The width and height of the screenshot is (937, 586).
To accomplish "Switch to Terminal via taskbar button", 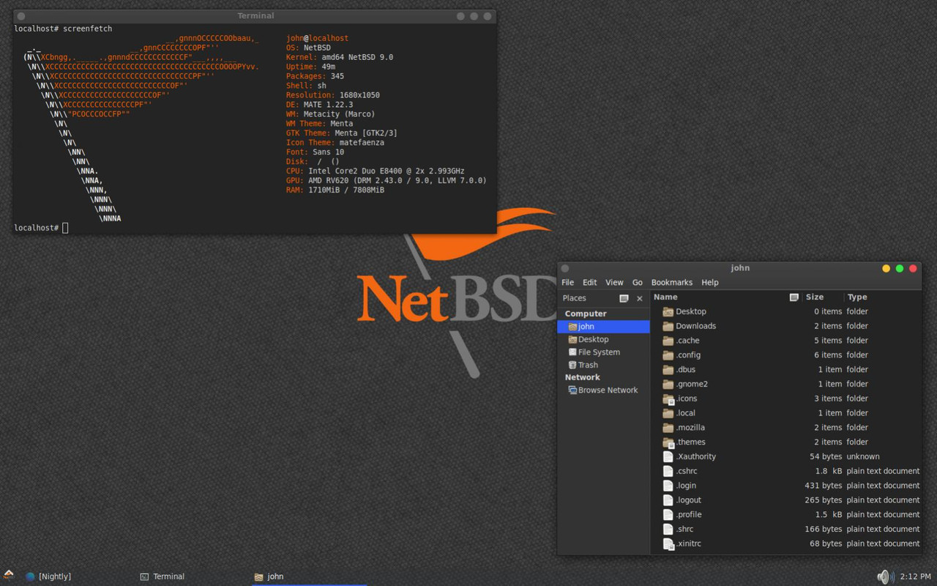I will coord(163,576).
